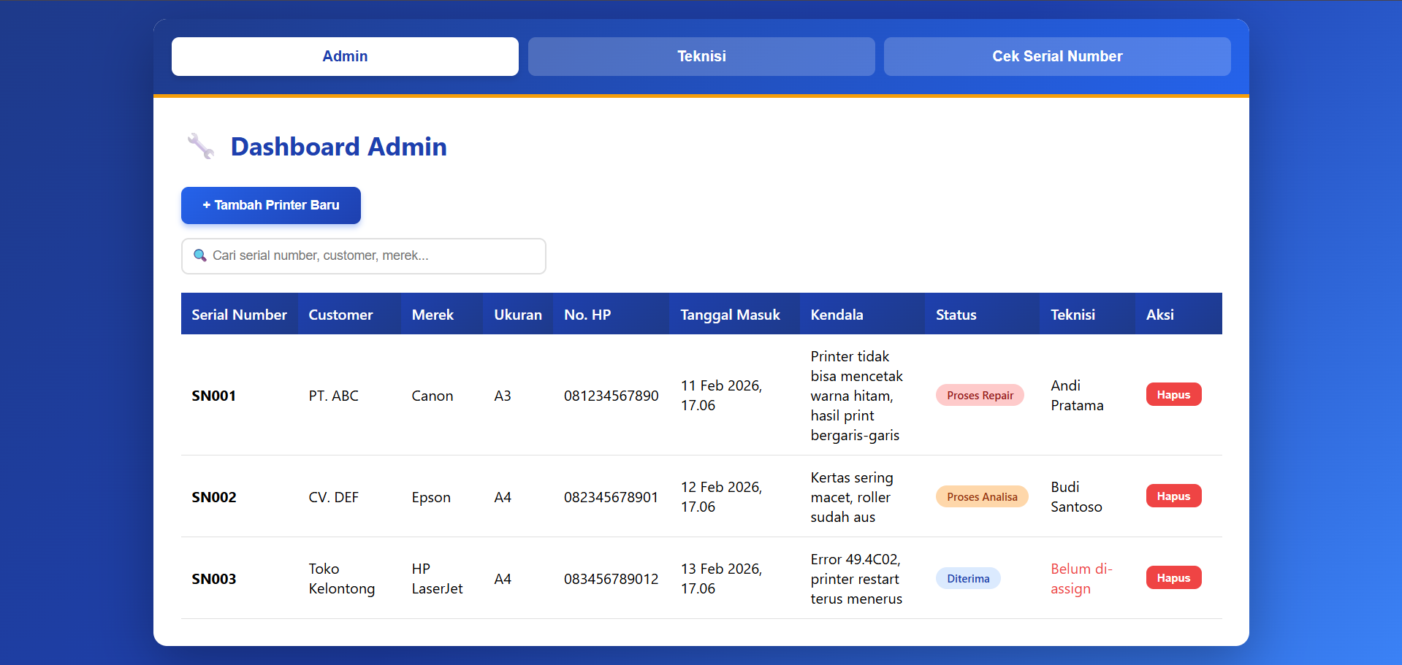Click the plus icon on Tambah Printer Baru
The width and height of the screenshot is (1402, 665).
point(206,205)
